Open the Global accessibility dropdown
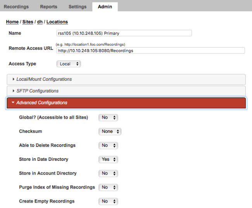Image resolution: width=252 pixels, height=208 pixels. point(108,118)
